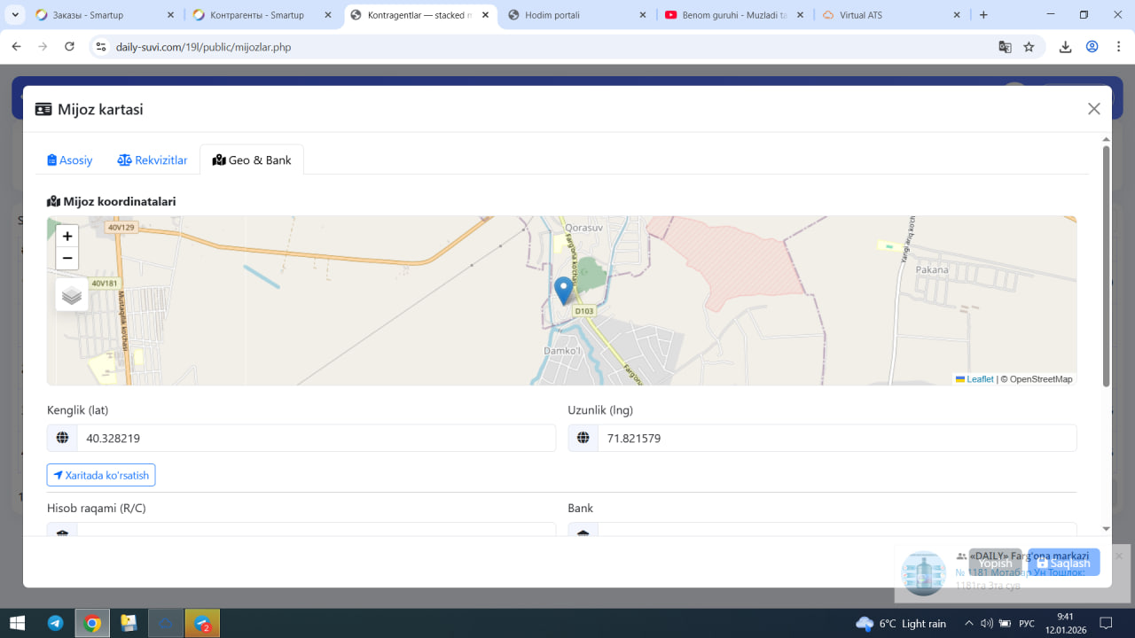Open the Windows Start menu
The image size is (1135, 638).
click(17, 623)
